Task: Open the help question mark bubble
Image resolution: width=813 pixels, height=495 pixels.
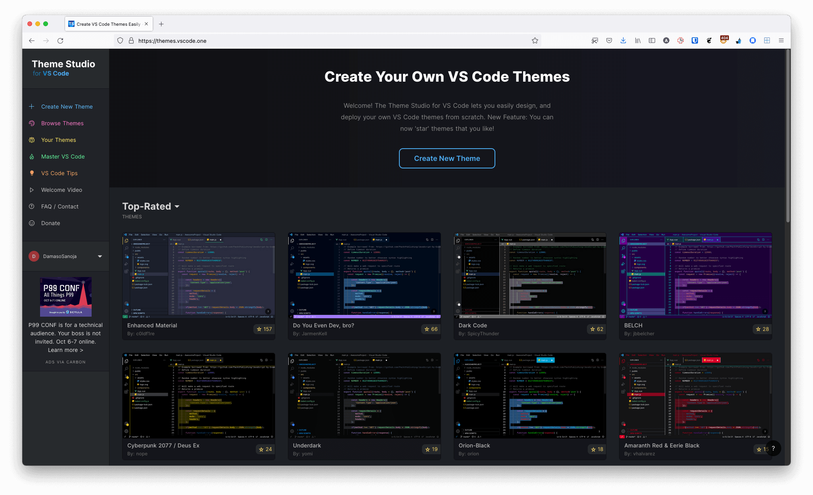Action: (x=773, y=448)
